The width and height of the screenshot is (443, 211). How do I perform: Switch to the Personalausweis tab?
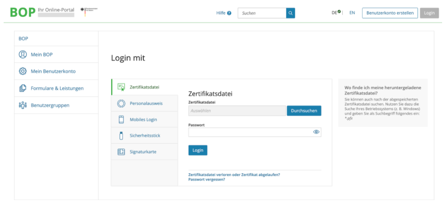[x=144, y=103]
